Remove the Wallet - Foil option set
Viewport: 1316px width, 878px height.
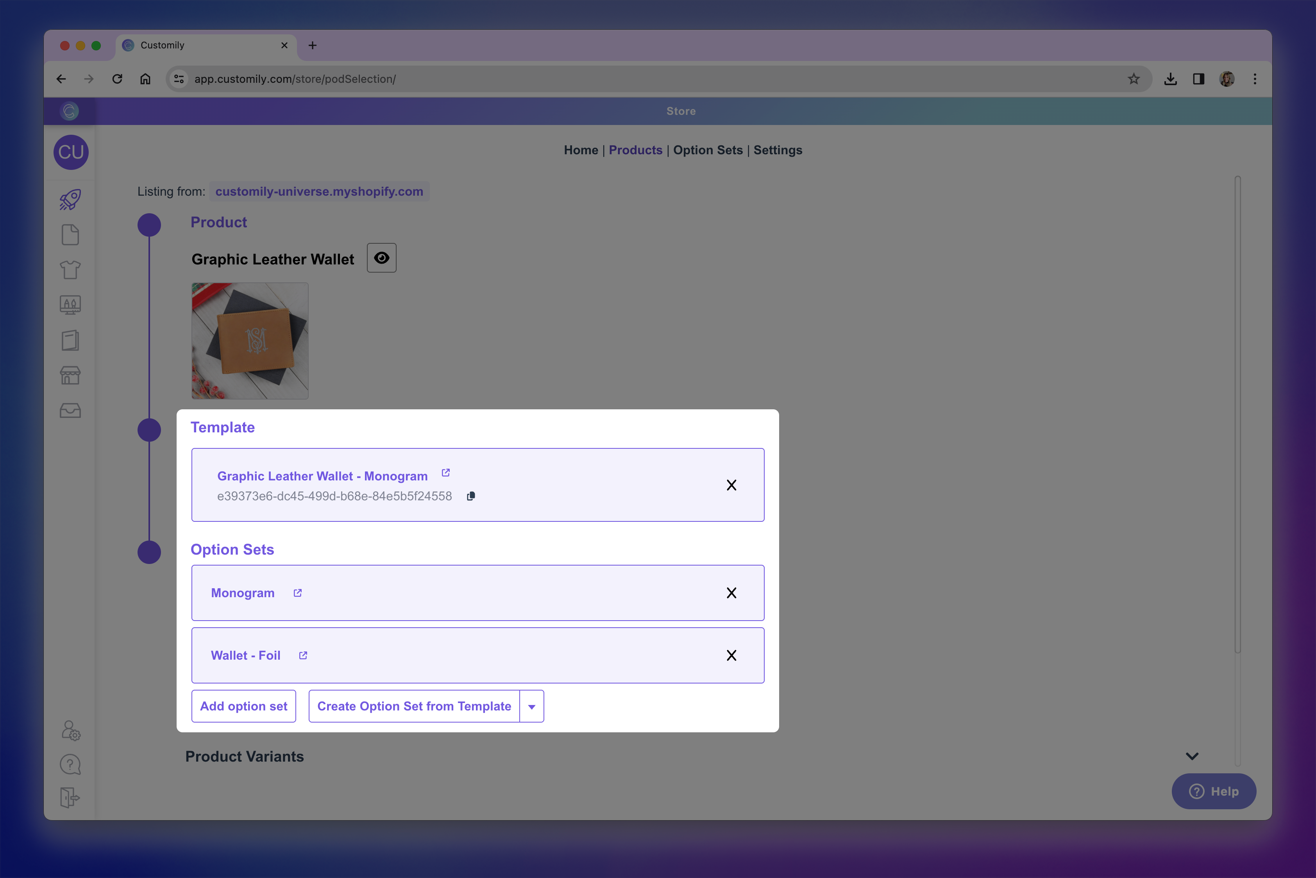(732, 655)
